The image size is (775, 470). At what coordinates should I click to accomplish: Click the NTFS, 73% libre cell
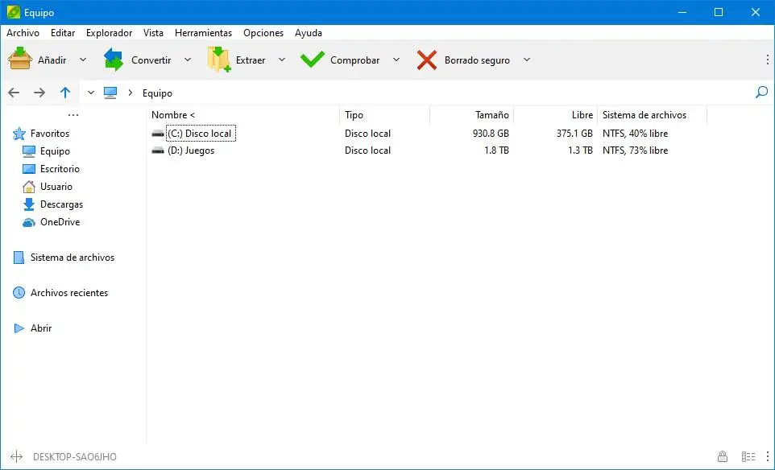(x=635, y=150)
